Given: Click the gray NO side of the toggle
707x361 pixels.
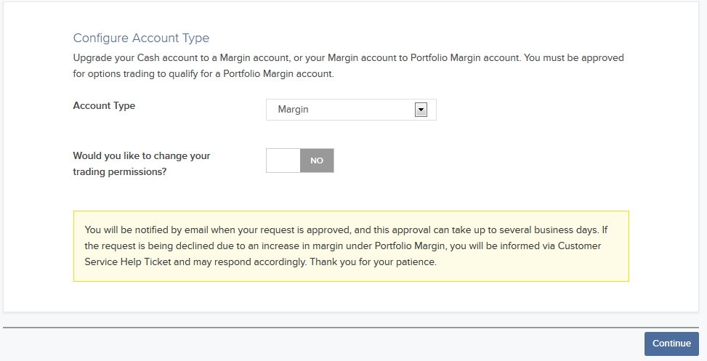Looking at the screenshot, I should [317, 161].
